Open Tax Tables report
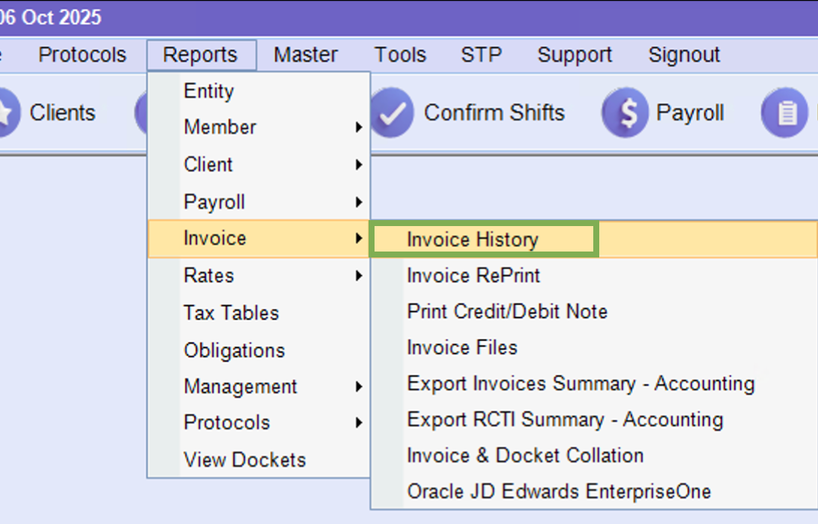Screen dimensions: 818x524 [231, 313]
